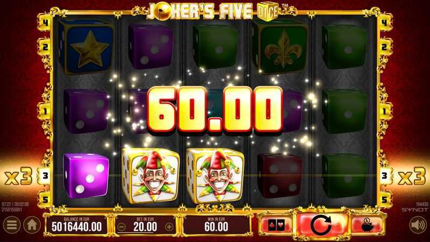Collect winnings with piggy bank button
This screenshot has height=242, width=430.
coord(367,225)
